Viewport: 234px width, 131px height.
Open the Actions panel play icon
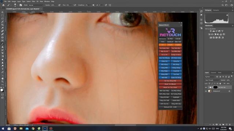pos(201,15)
